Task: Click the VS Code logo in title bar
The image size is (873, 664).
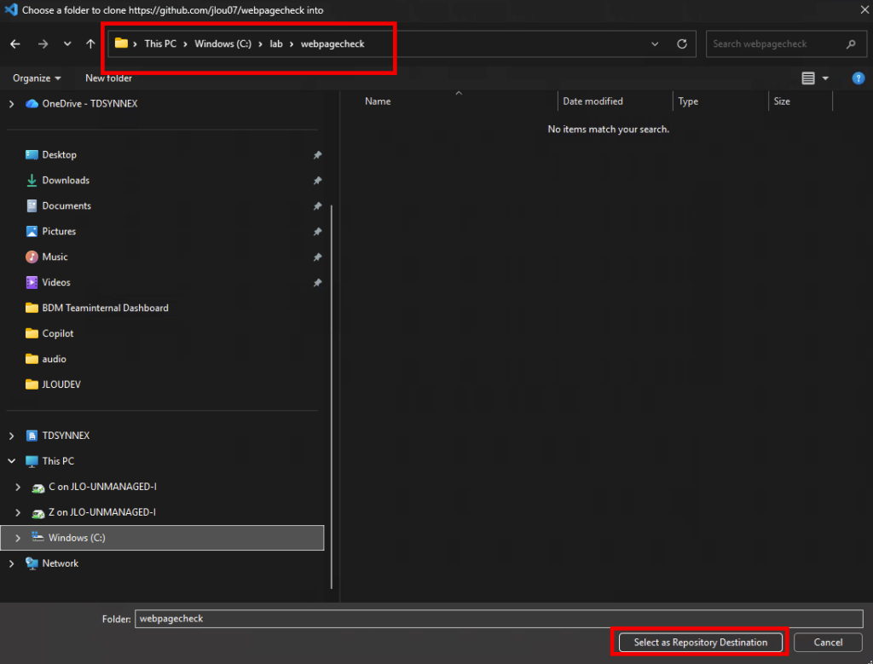Action: click(x=10, y=10)
